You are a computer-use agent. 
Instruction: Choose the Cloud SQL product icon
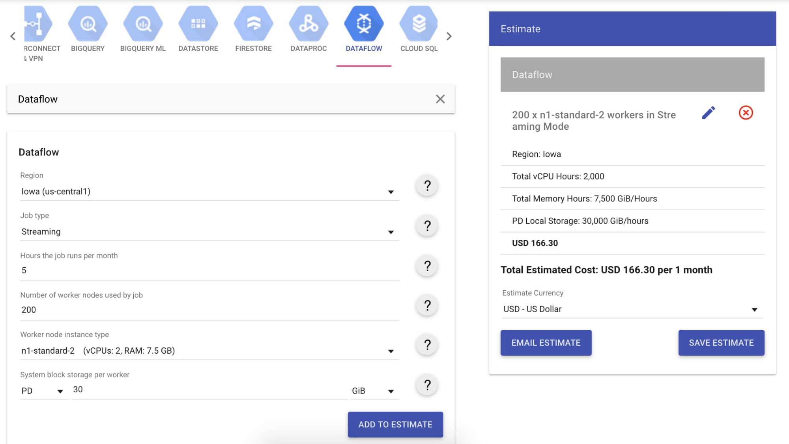[x=419, y=24]
